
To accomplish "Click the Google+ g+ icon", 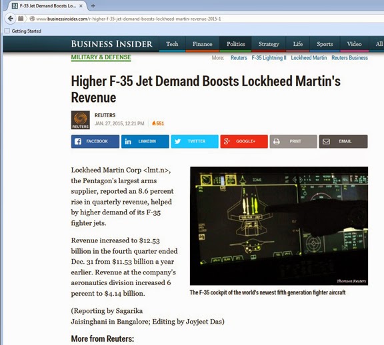I will coord(227,141).
